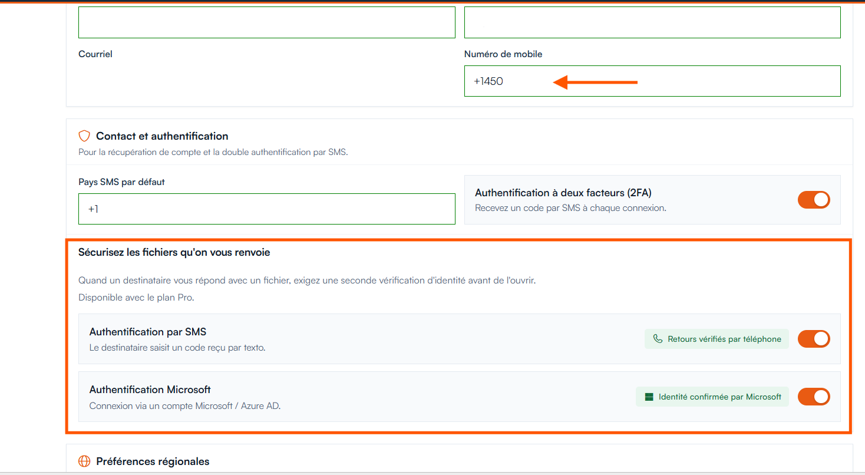Image resolution: width=865 pixels, height=475 pixels.
Task: Click the phone icon in Retours vérifiés badge
Action: coord(658,339)
